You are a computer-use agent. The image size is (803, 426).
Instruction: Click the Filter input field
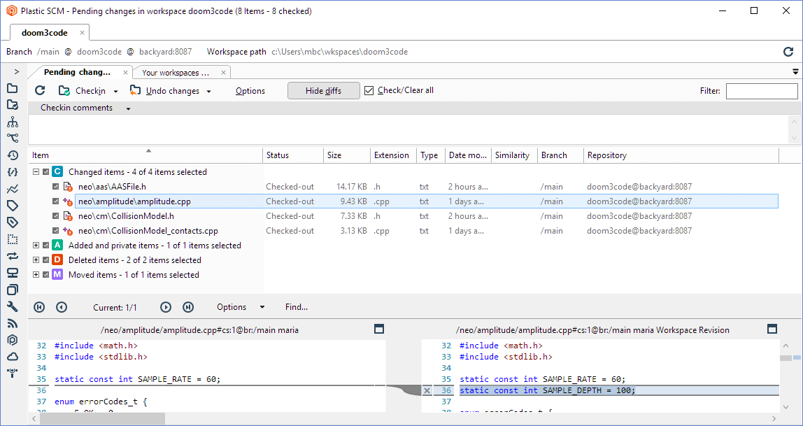pyautogui.click(x=762, y=91)
